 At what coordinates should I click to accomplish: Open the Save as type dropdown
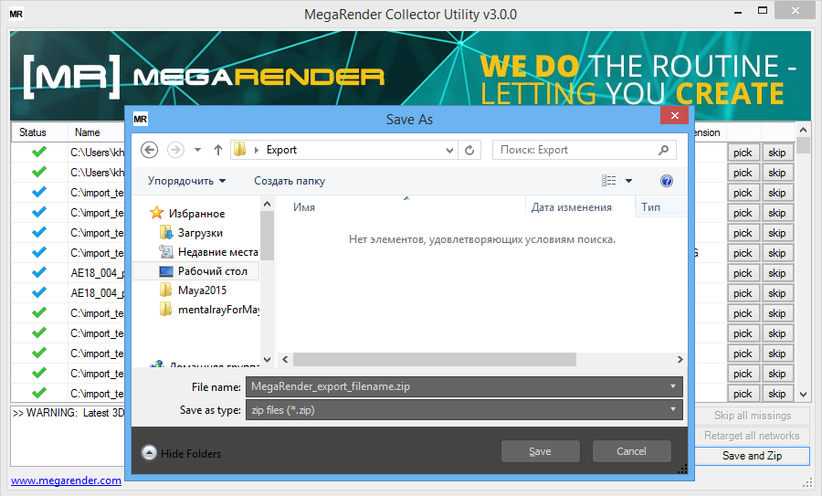pyautogui.click(x=465, y=410)
